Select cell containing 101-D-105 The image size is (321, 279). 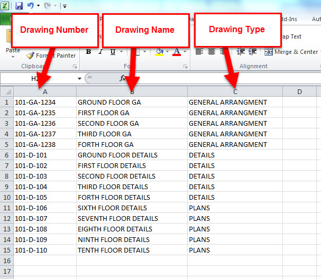click(x=45, y=197)
